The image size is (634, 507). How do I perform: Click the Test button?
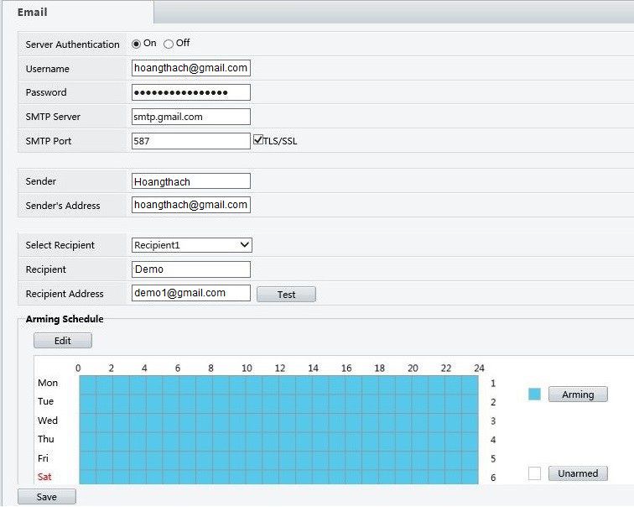[x=286, y=294]
